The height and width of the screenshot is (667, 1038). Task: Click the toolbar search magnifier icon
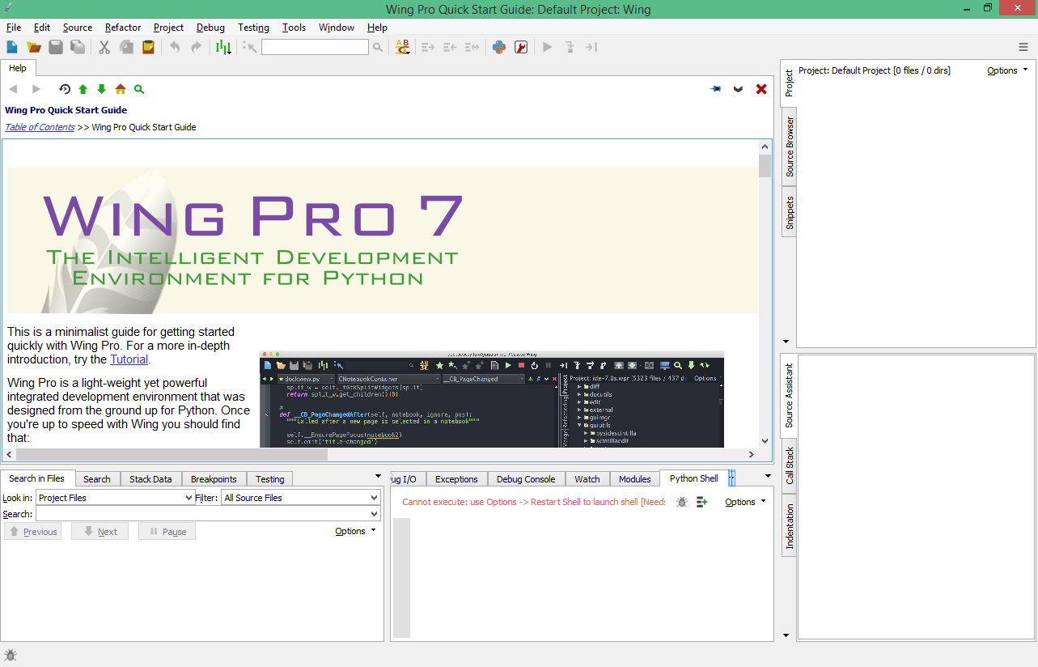pos(378,47)
